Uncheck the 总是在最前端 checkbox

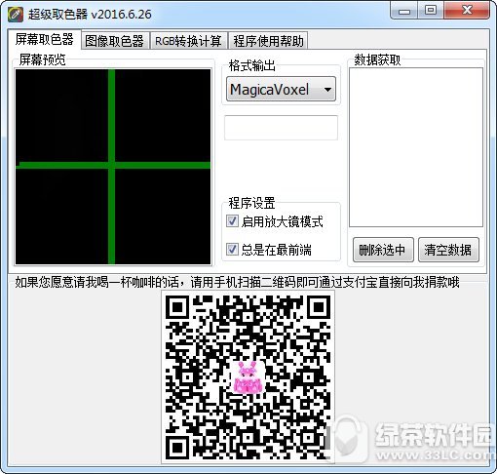tap(232, 250)
